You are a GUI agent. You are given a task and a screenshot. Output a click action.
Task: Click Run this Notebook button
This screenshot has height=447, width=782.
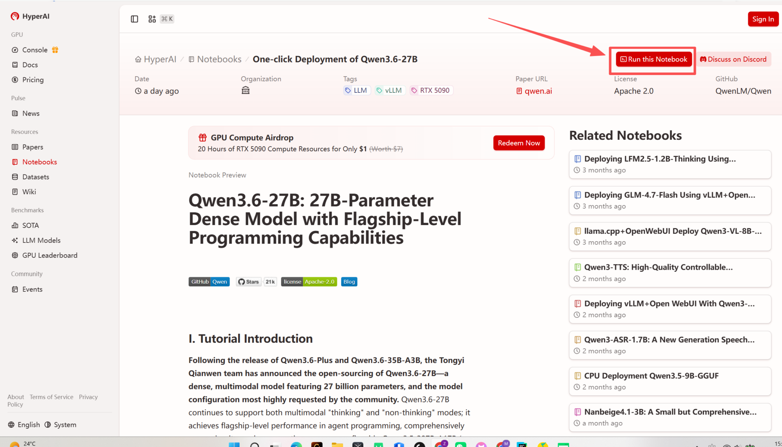point(654,59)
